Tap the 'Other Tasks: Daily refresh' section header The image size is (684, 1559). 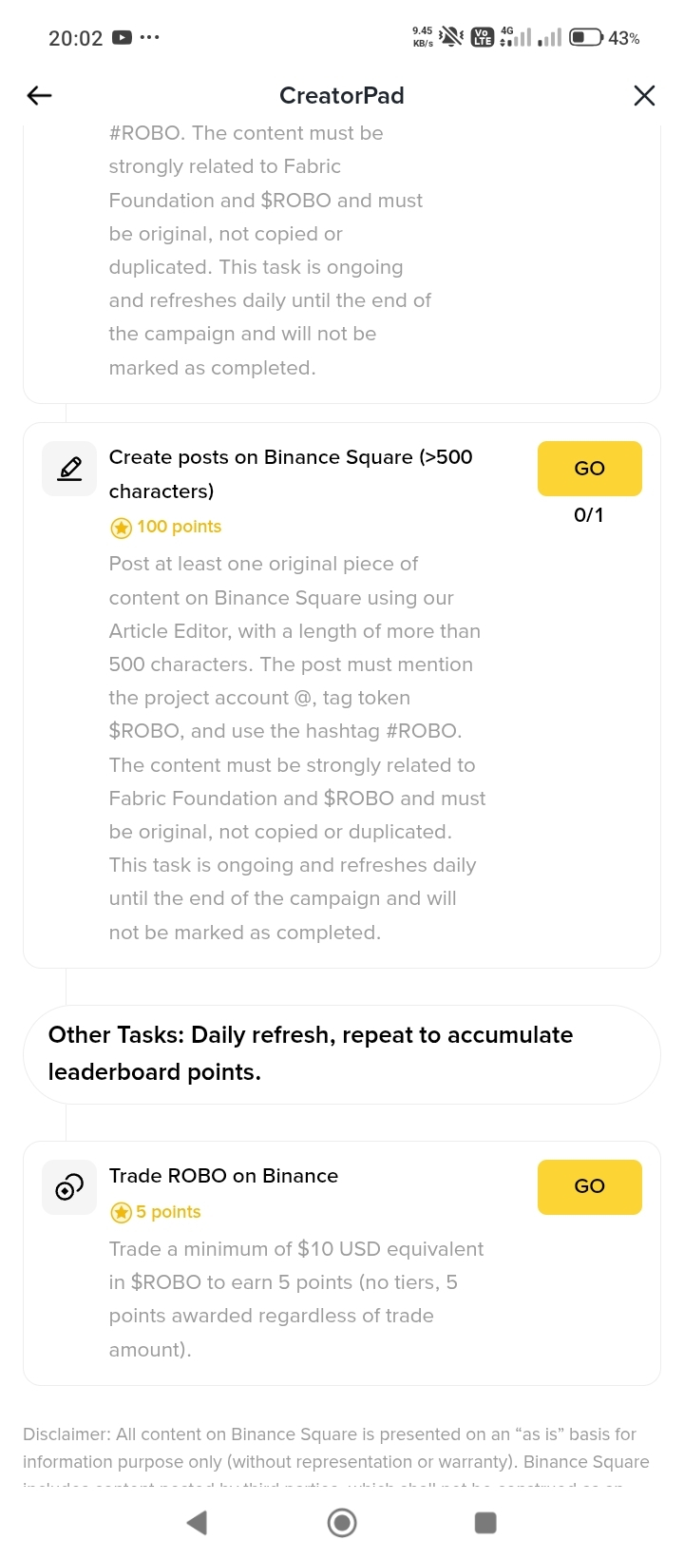click(311, 1053)
